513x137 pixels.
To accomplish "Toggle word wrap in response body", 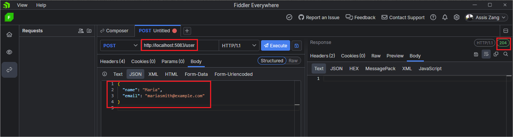I will (486, 54).
